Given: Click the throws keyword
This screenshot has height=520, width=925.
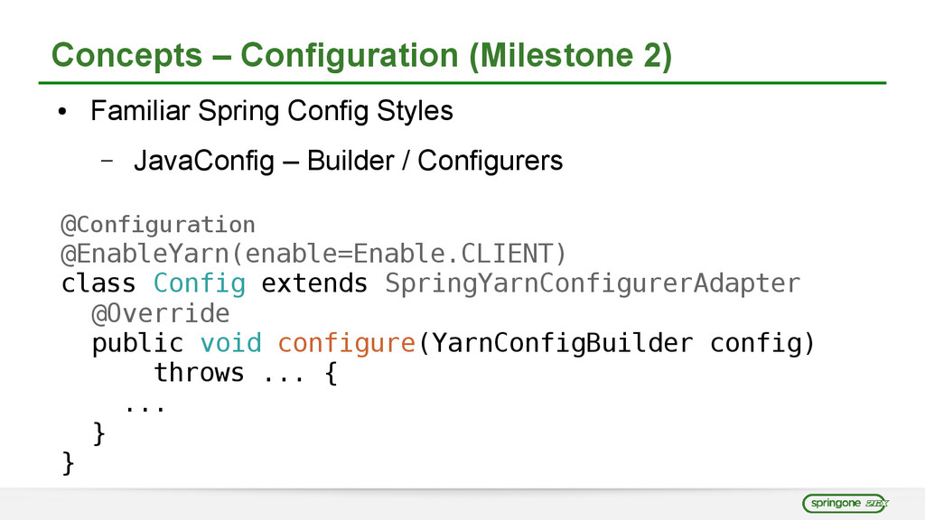Looking at the screenshot, I should pos(199,373).
